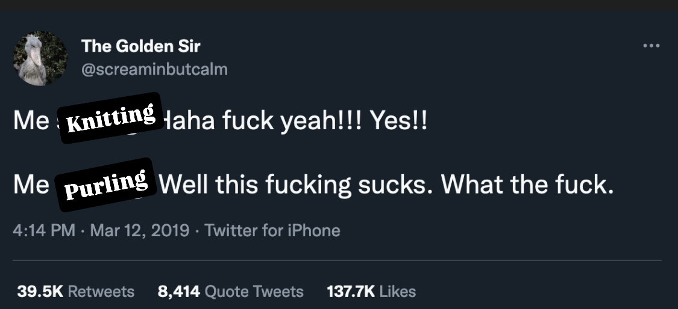Viewport: 678px width, 309px height.
Task: Click the dark bar above the tweet
Action: coord(339,5)
